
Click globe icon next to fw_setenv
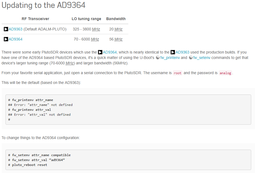(x=191, y=58)
